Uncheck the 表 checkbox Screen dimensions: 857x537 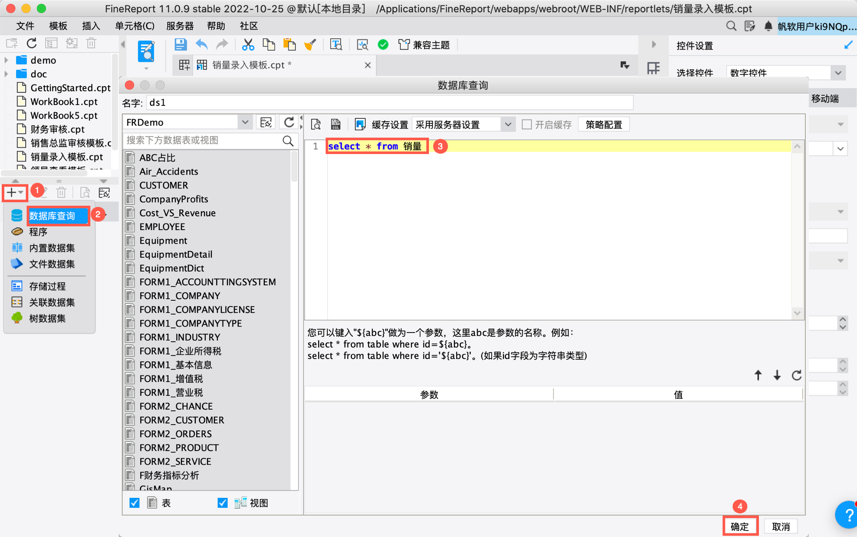[x=135, y=503]
